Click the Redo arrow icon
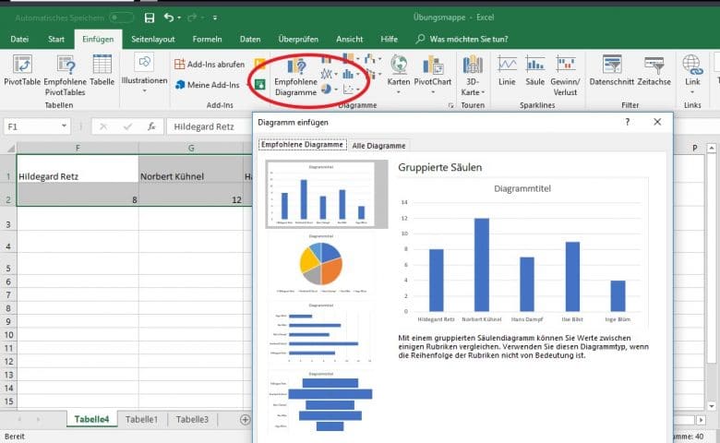 tap(192, 18)
